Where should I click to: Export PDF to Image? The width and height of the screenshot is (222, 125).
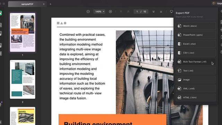pos(196,80)
